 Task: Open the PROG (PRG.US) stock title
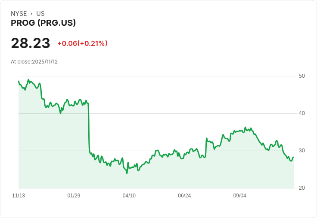(x=43, y=23)
